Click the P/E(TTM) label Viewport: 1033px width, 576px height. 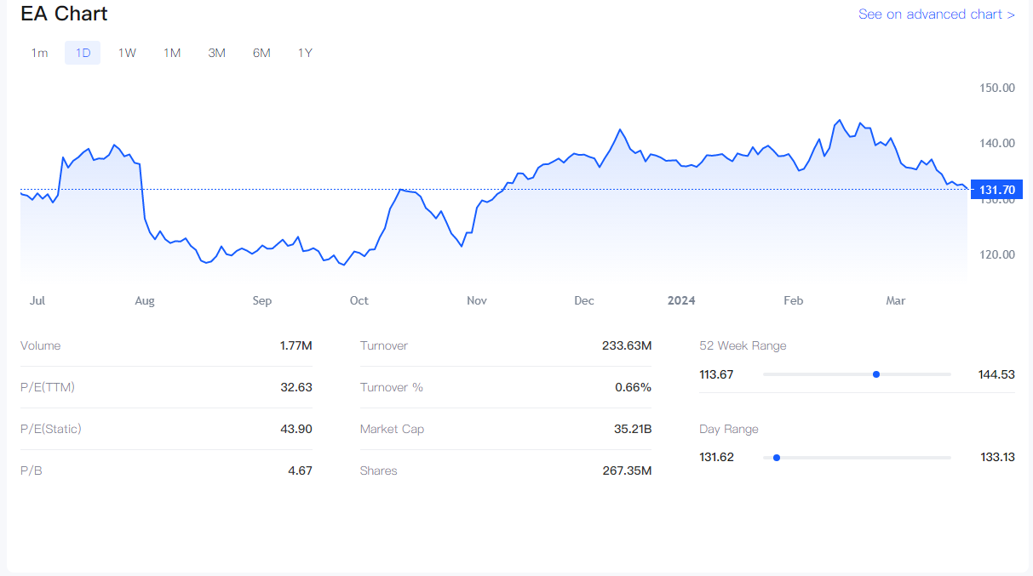[48, 387]
